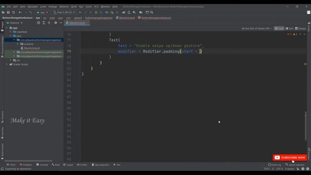Viewport: 311px width, 175px height.
Task: Click the Debug app bug icon
Action: pos(96,12)
